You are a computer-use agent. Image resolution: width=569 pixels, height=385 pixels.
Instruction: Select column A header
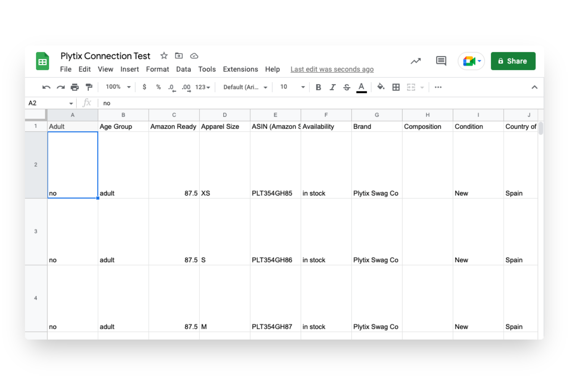[73, 115]
